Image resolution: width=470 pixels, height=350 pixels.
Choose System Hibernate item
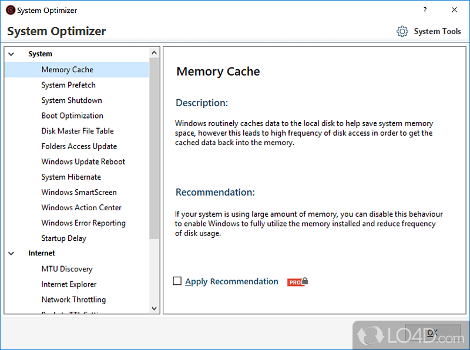(71, 177)
